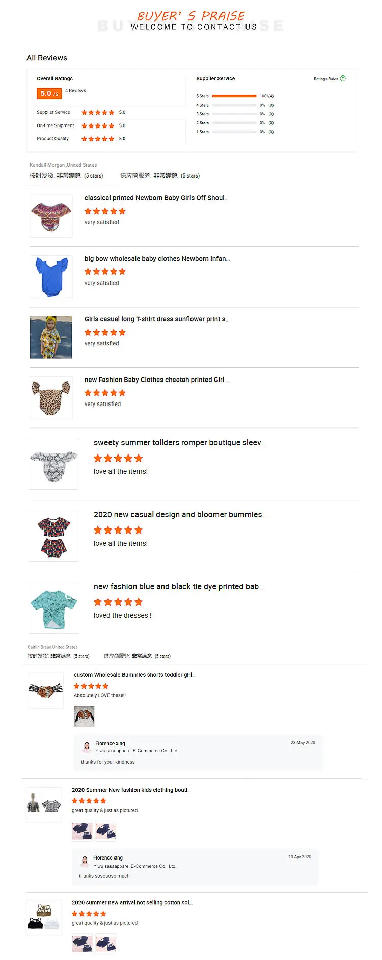Click the '4 Reviews' count text

[75, 91]
